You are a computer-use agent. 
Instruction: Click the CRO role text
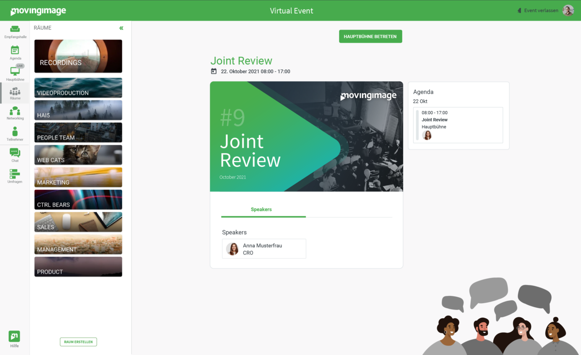point(248,253)
